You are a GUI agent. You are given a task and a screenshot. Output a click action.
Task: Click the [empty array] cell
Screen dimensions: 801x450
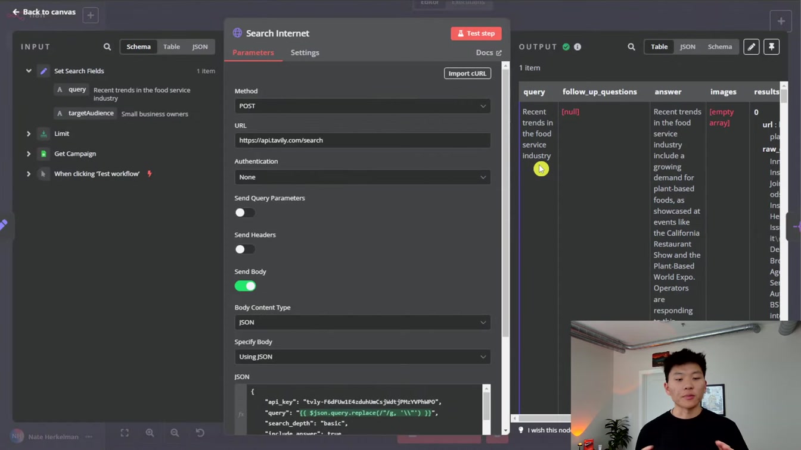[722, 117]
